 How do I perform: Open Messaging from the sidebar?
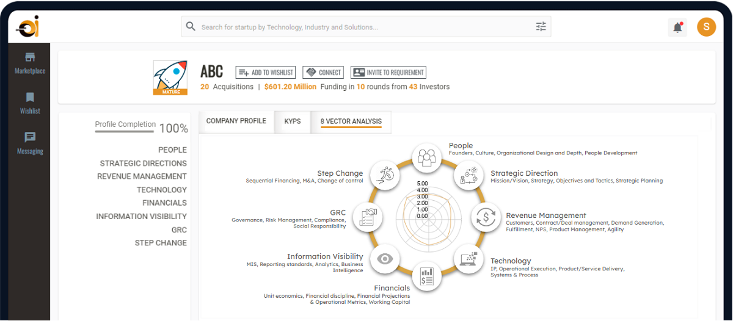(x=30, y=143)
